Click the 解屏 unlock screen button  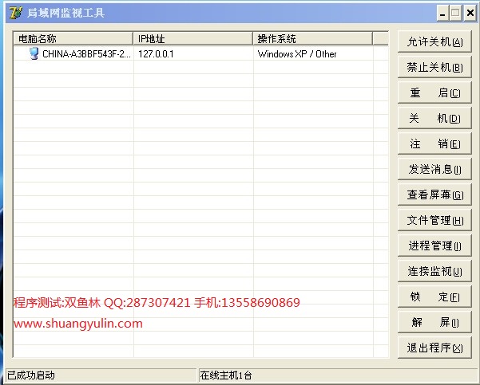(x=434, y=322)
